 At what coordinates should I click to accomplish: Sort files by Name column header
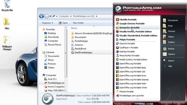(x=74, y=28)
